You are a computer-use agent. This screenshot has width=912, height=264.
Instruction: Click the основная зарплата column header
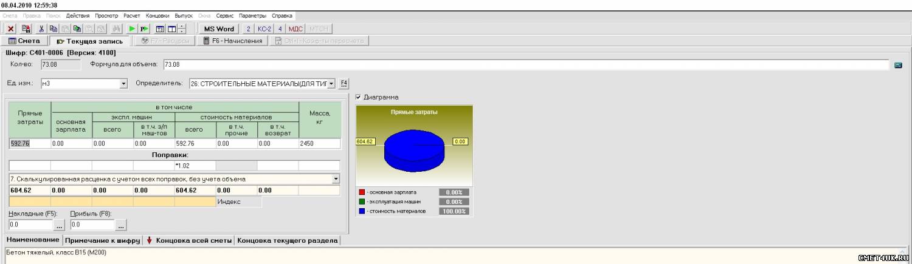(72, 125)
